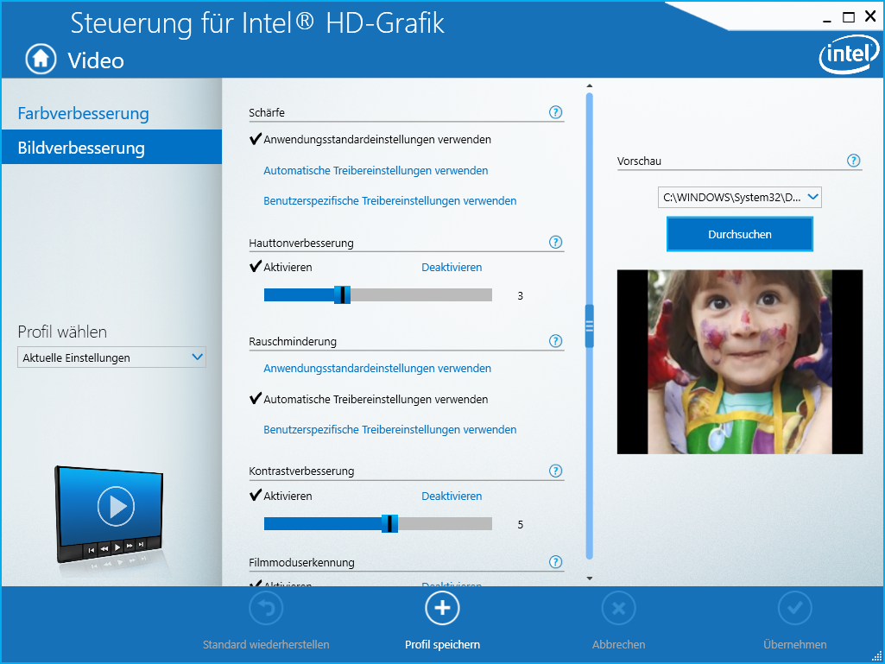Select Benutzerspezifische Treibereinstellungen verwenden under Rauschminderung
This screenshot has height=664, width=885.
click(x=390, y=430)
